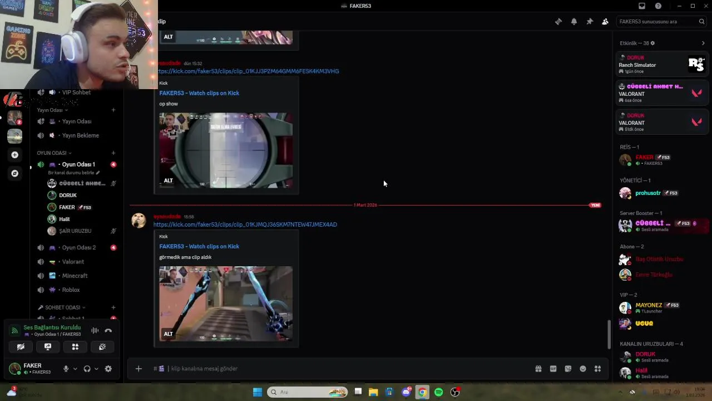Open the GIF picker
The height and width of the screenshot is (401, 712).
pyautogui.click(x=553, y=369)
